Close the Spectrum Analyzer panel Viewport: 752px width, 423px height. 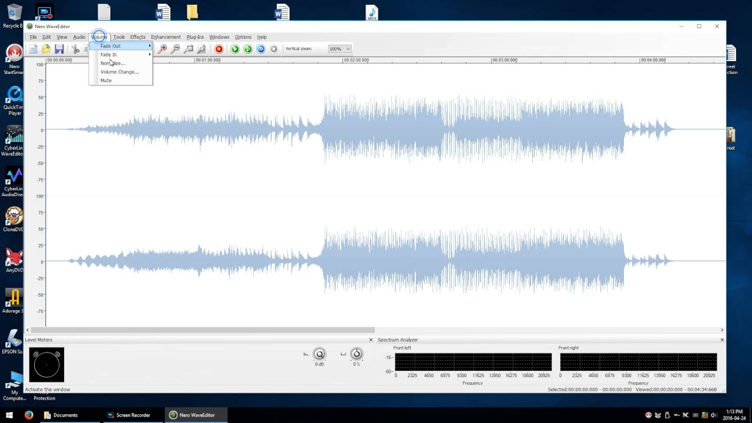722,340
